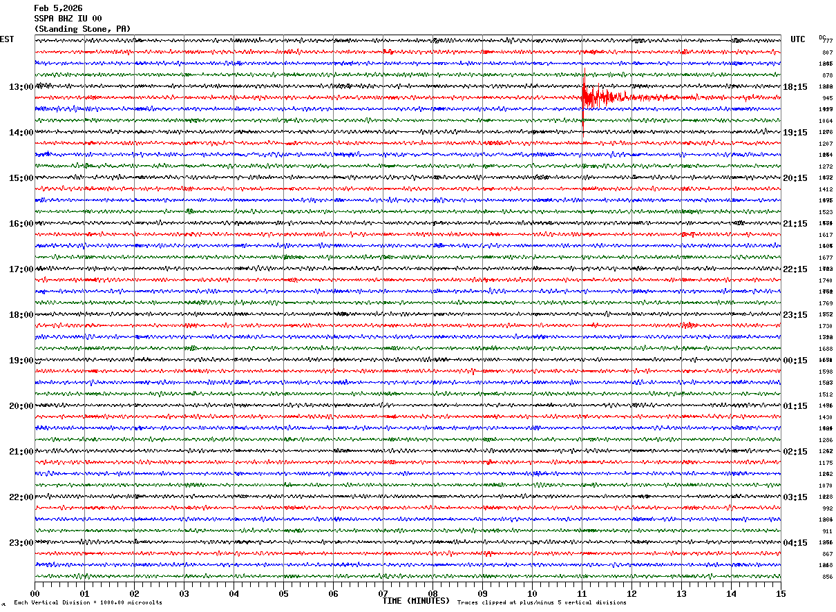Select the '16:00' EST time label
This screenshot has height=612, width=836.
[21, 223]
